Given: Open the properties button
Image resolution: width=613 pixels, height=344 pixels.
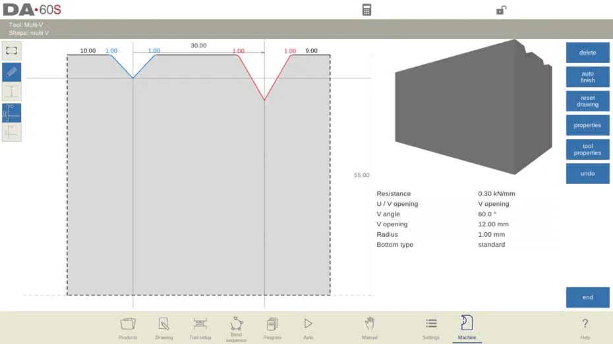Looking at the screenshot, I should (x=587, y=125).
